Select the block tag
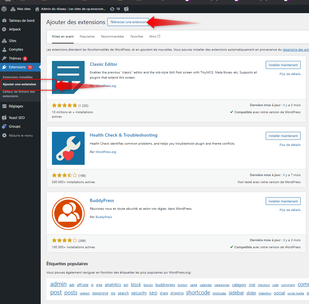This screenshot has height=304, width=309. (x=136, y=285)
